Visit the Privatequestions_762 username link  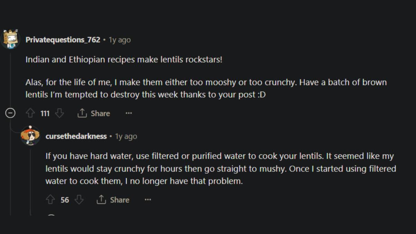[x=63, y=40]
